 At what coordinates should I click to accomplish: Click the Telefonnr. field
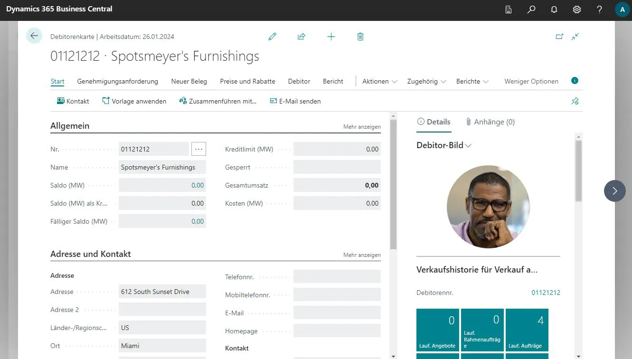click(337, 277)
